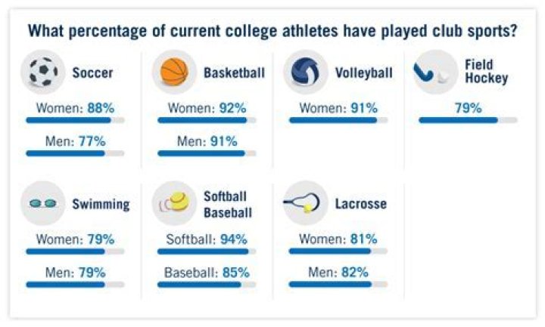
Task: Click the Soccer Women 88% progress bar
Action: pos(75,120)
